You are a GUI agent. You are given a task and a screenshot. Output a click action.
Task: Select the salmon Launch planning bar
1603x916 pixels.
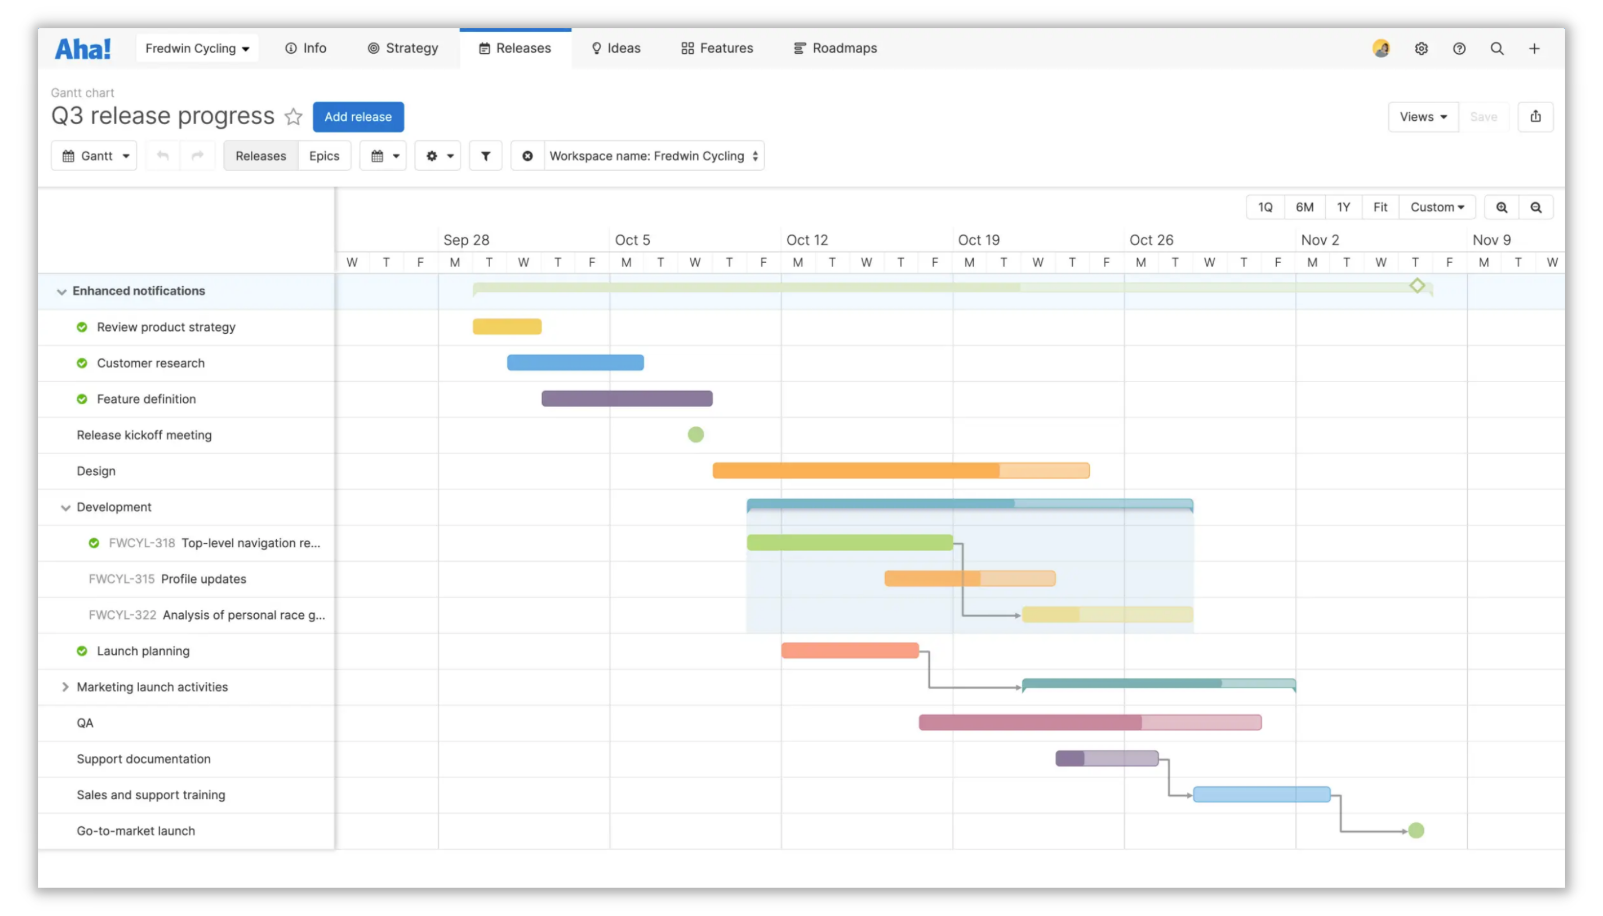[850, 650]
